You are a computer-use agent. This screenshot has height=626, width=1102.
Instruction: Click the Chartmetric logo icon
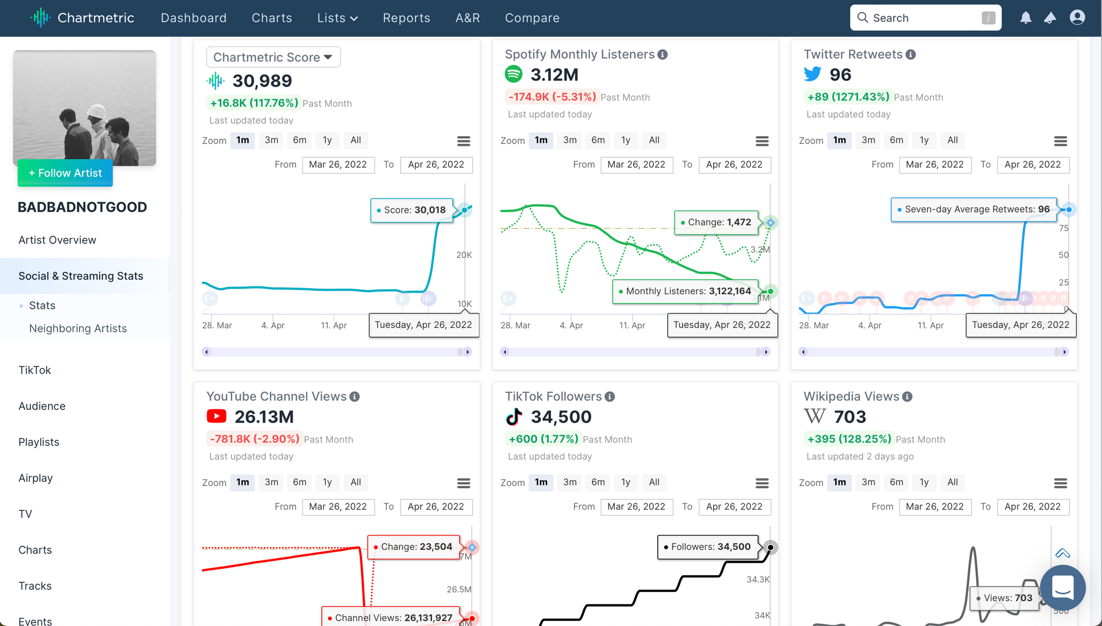[x=40, y=18]
